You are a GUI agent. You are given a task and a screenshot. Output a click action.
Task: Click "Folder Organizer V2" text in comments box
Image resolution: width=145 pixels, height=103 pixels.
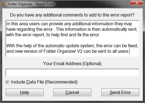tap(63, 51)
